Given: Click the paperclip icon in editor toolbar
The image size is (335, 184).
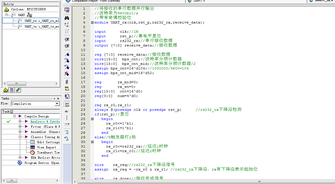Looking at the screenshot, I should [x=67, y=82].
